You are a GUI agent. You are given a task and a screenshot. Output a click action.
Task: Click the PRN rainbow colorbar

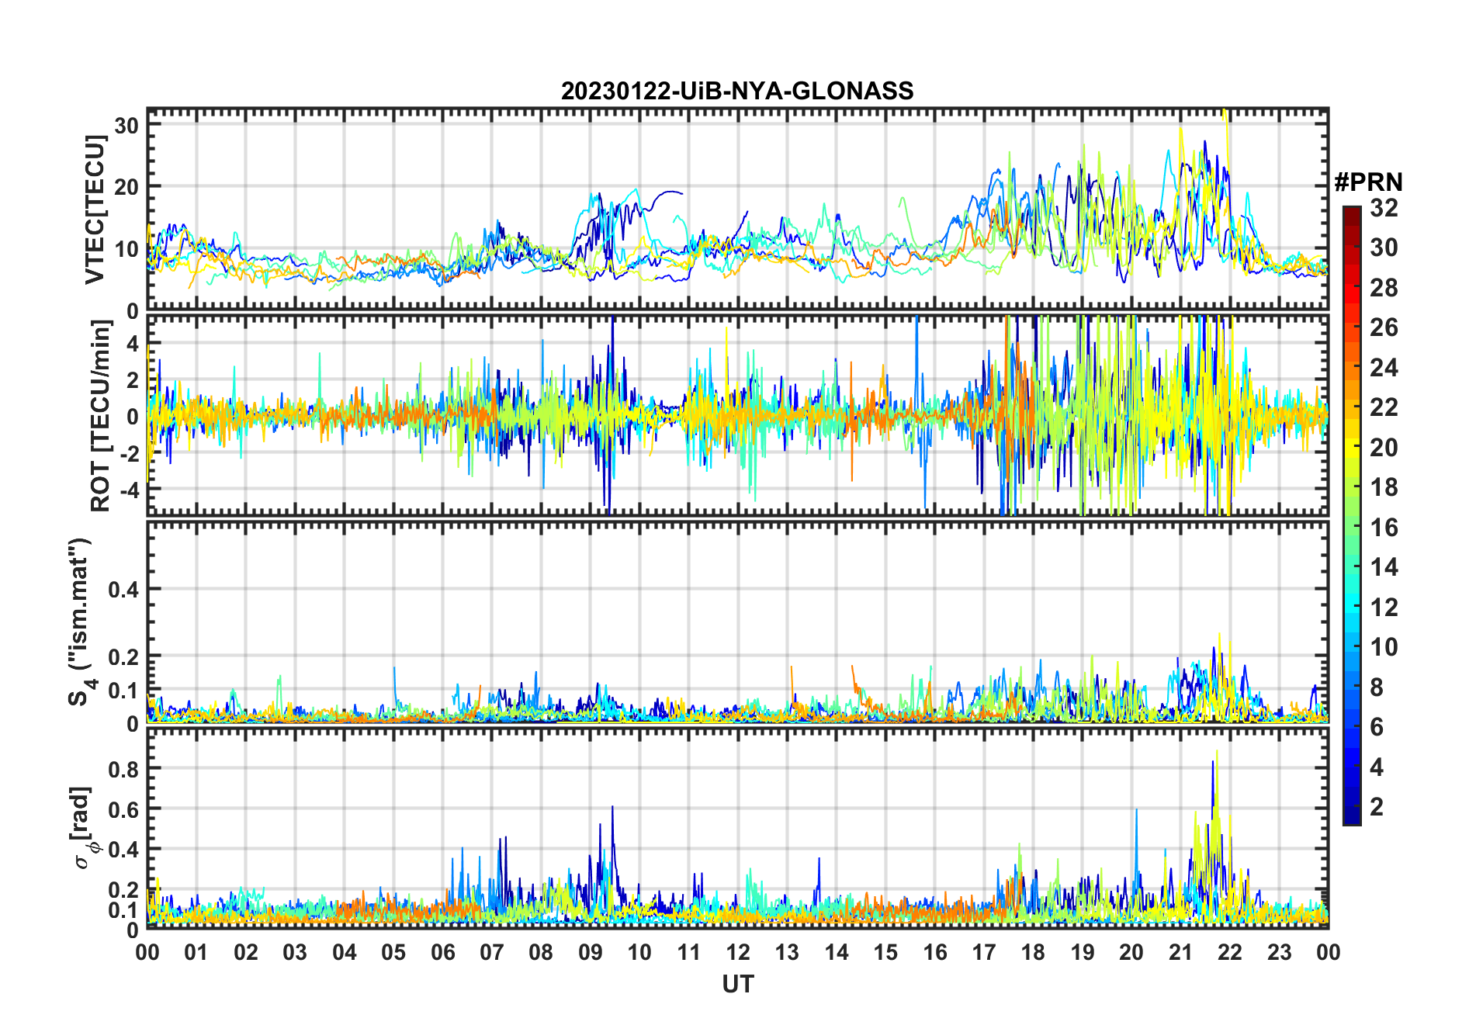click(x=1352, y=515)
